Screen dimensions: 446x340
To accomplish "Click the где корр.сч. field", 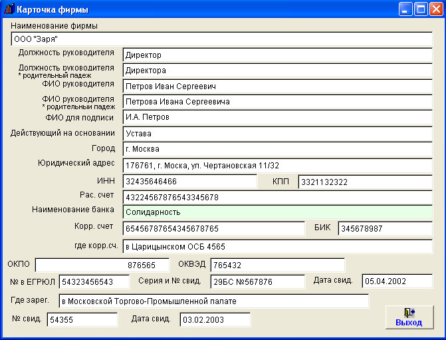I will (278, 247).
